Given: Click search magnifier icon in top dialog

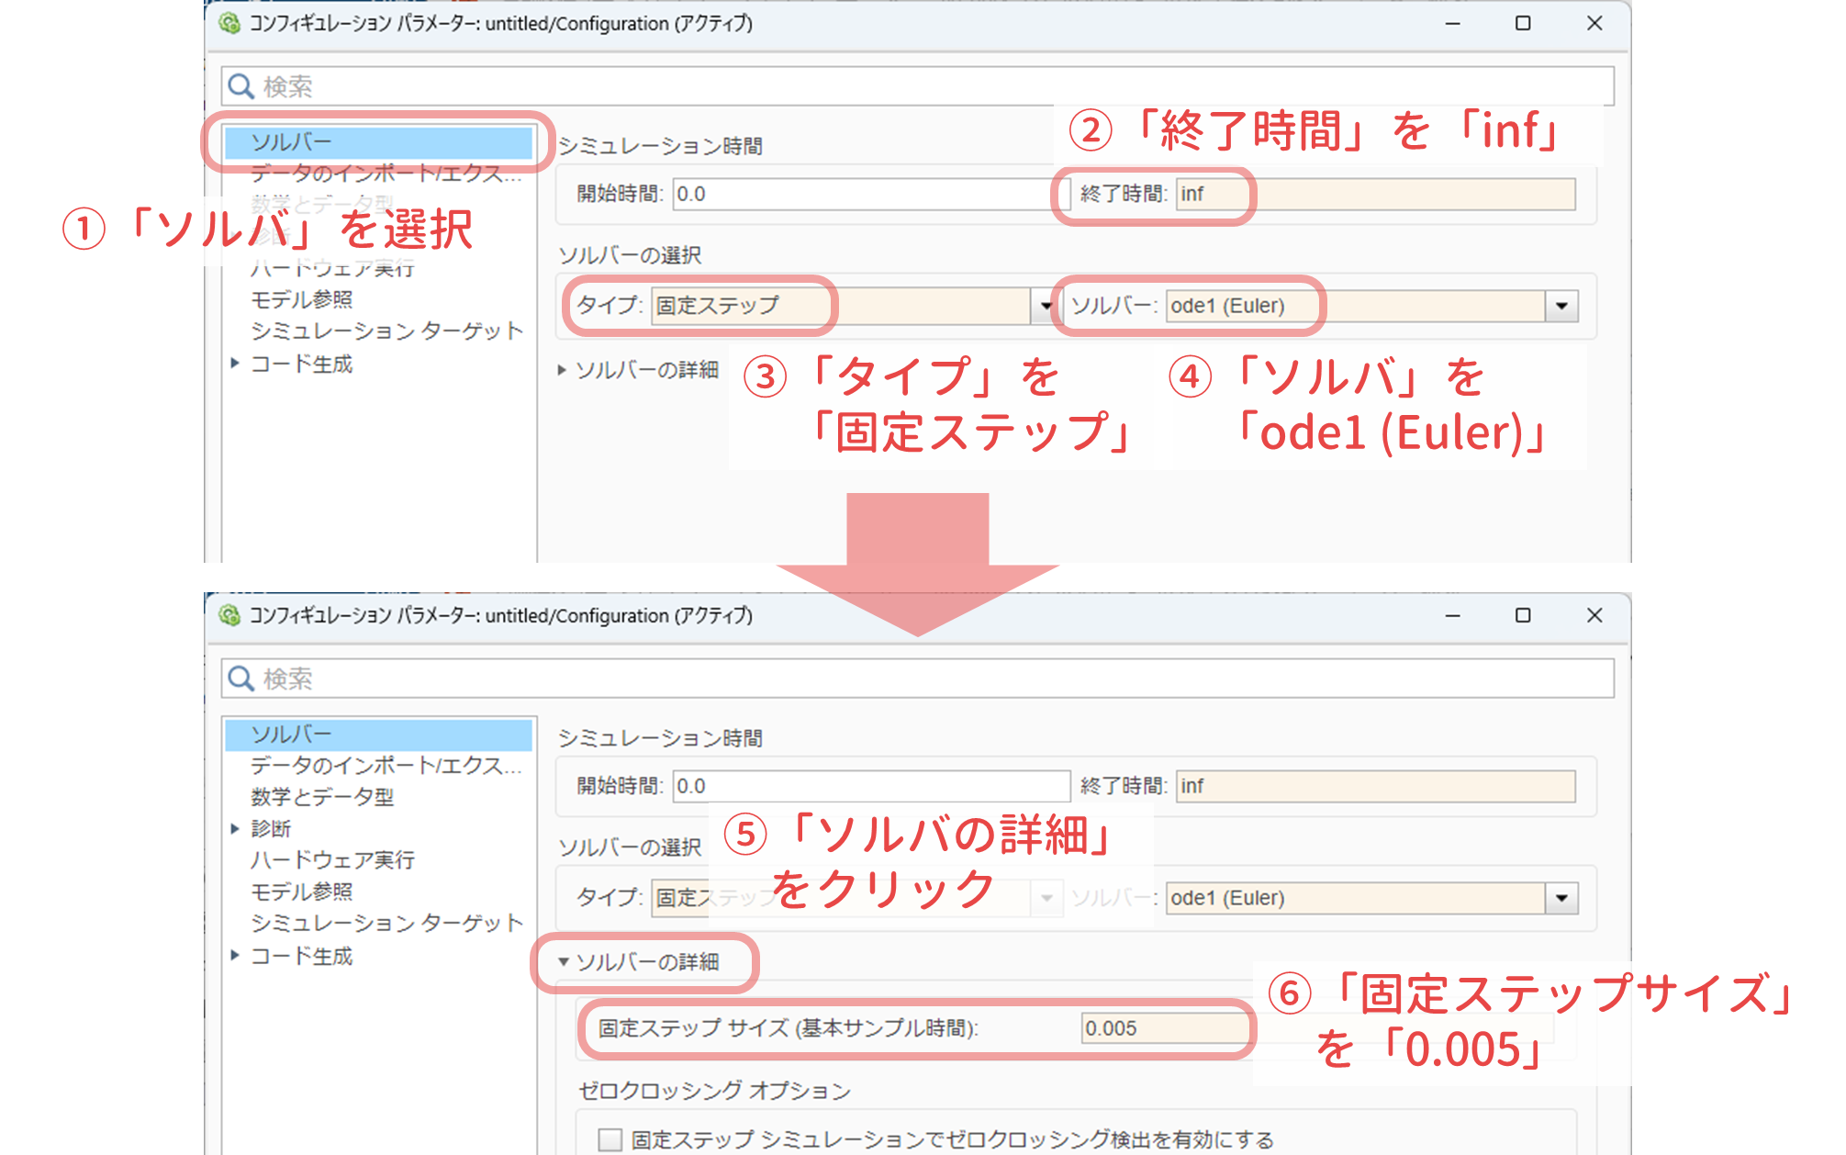Looking at the screenshot, I should 241,86.
